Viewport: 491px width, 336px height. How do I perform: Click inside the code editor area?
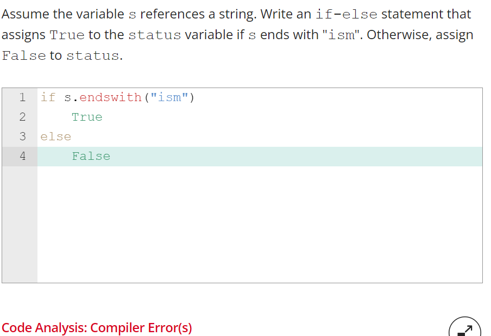coord(244,217)
